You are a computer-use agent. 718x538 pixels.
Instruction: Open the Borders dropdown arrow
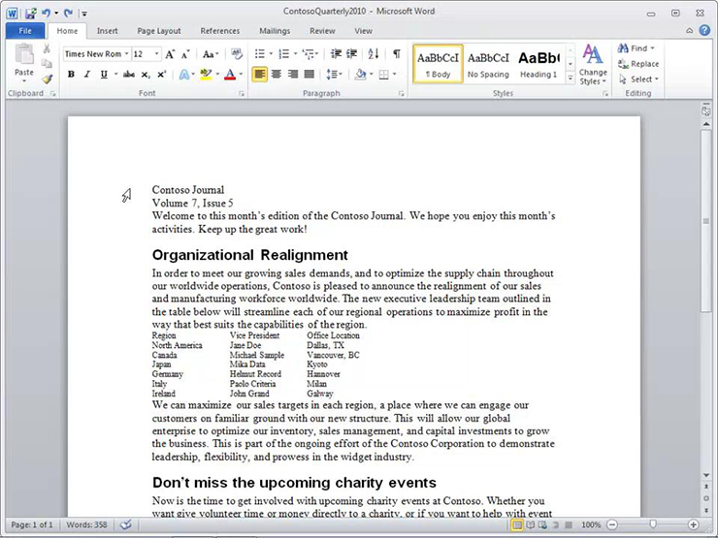tap(394, 74)
